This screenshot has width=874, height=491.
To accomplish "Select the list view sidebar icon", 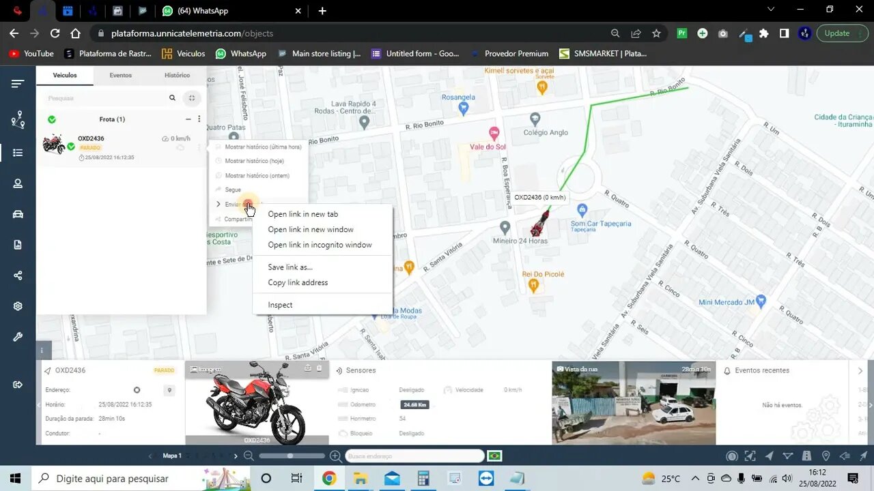I will click(18, 153).
